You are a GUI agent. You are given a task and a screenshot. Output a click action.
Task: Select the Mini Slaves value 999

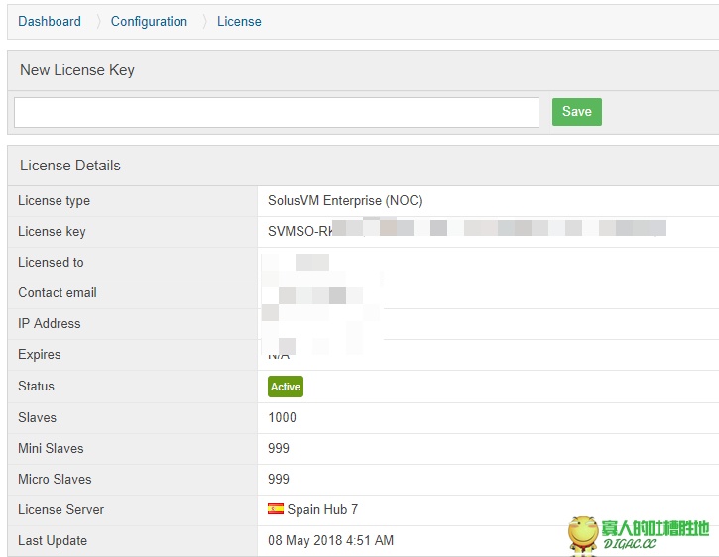(279, 448)
